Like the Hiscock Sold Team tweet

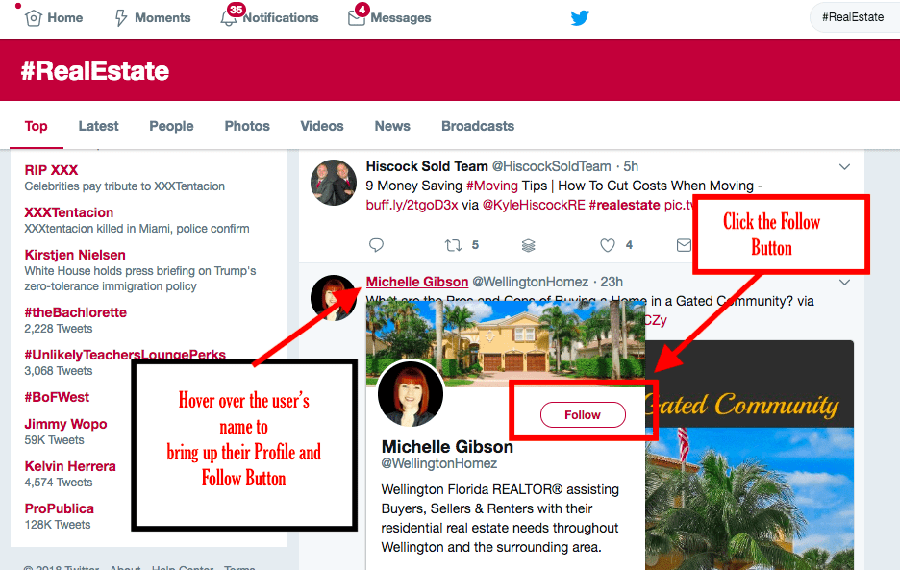tap(608, 245)
